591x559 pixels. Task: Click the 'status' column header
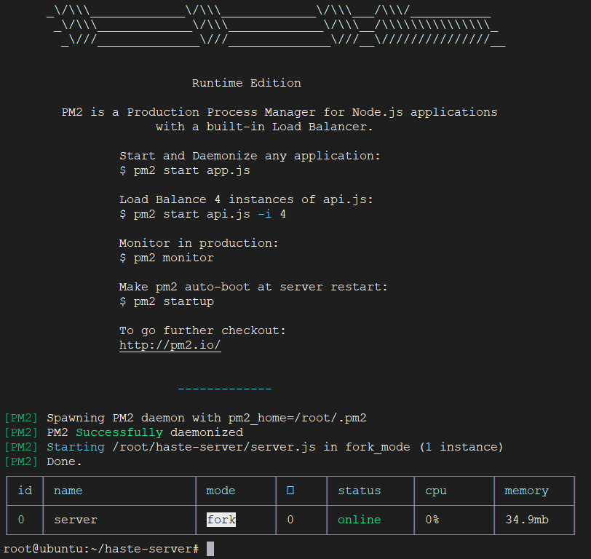(360, 491)
